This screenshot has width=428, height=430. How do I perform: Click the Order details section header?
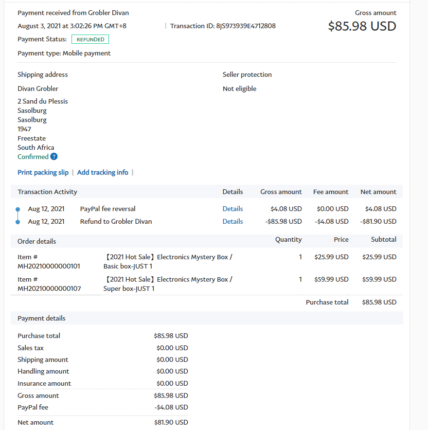tap(36, 241)
